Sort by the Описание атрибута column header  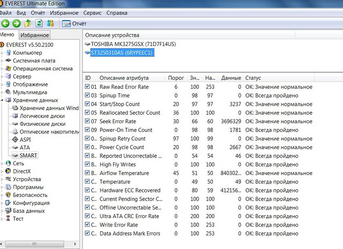(131, 78)
